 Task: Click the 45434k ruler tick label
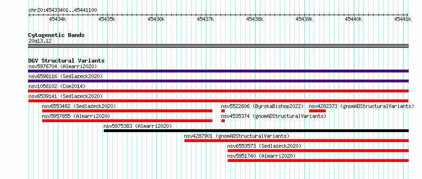(57, 19)
